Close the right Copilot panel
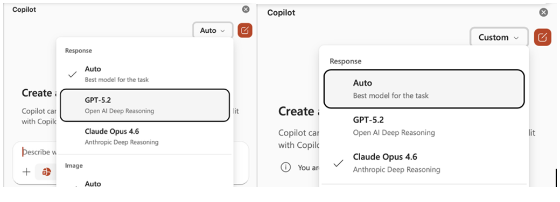560x202 pixels. (x=543, y=12)
